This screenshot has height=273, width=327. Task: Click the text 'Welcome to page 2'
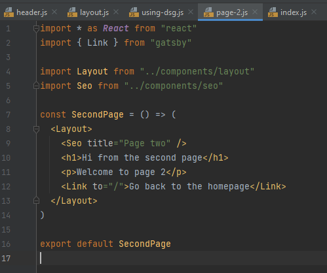[x=121, y=172]
